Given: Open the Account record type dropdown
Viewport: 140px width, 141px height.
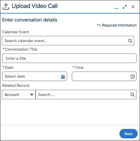Looking at the screenshot, I should coord(19,94).
